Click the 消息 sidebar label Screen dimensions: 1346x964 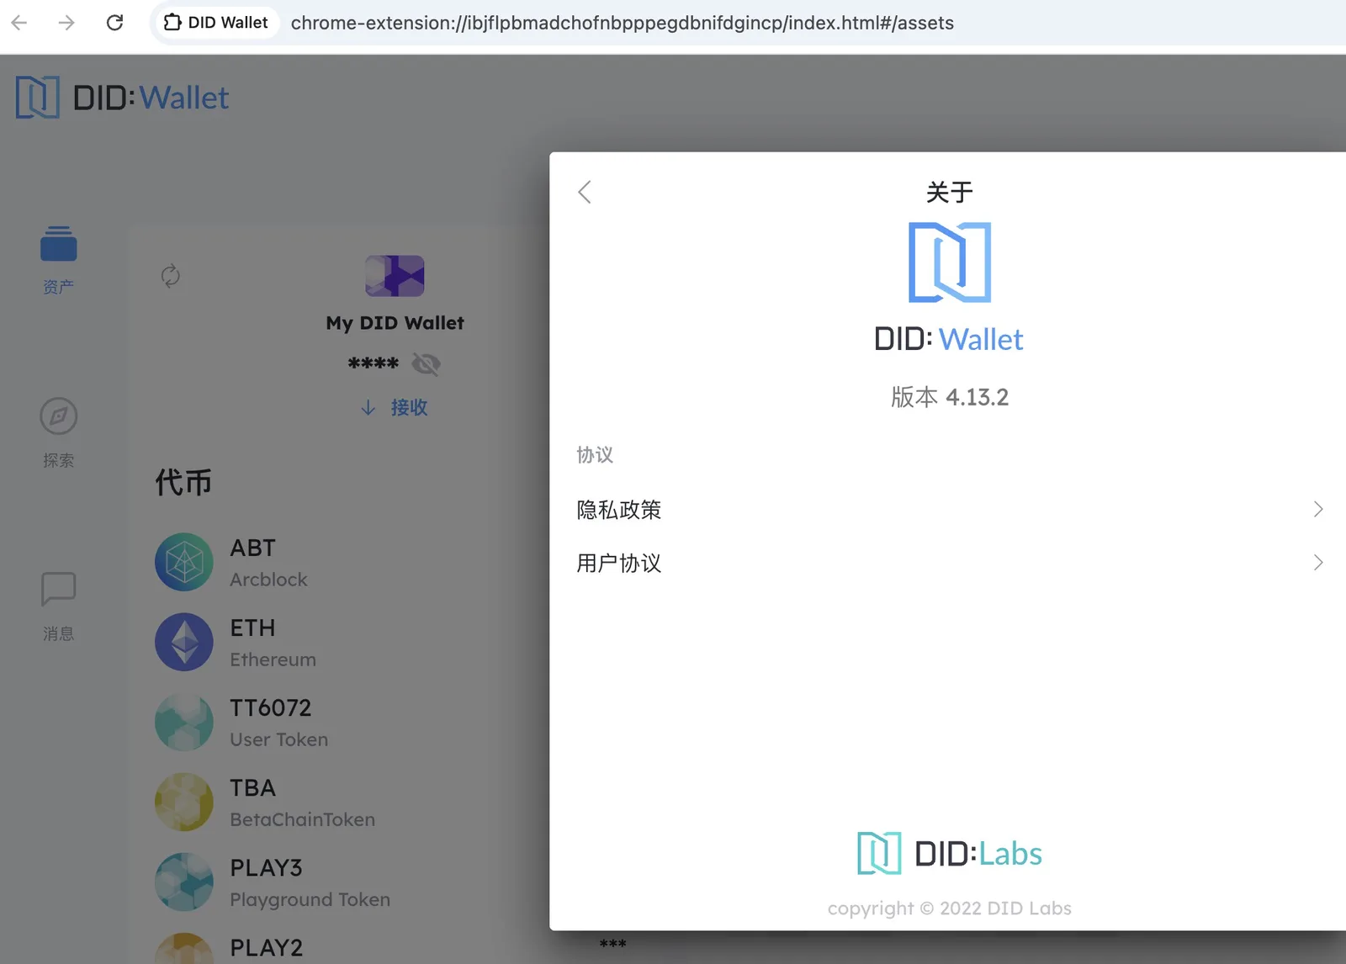pos(59,633)
